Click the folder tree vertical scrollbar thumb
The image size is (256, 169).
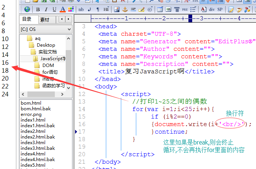pyautogui.click(x=69, y=67)
